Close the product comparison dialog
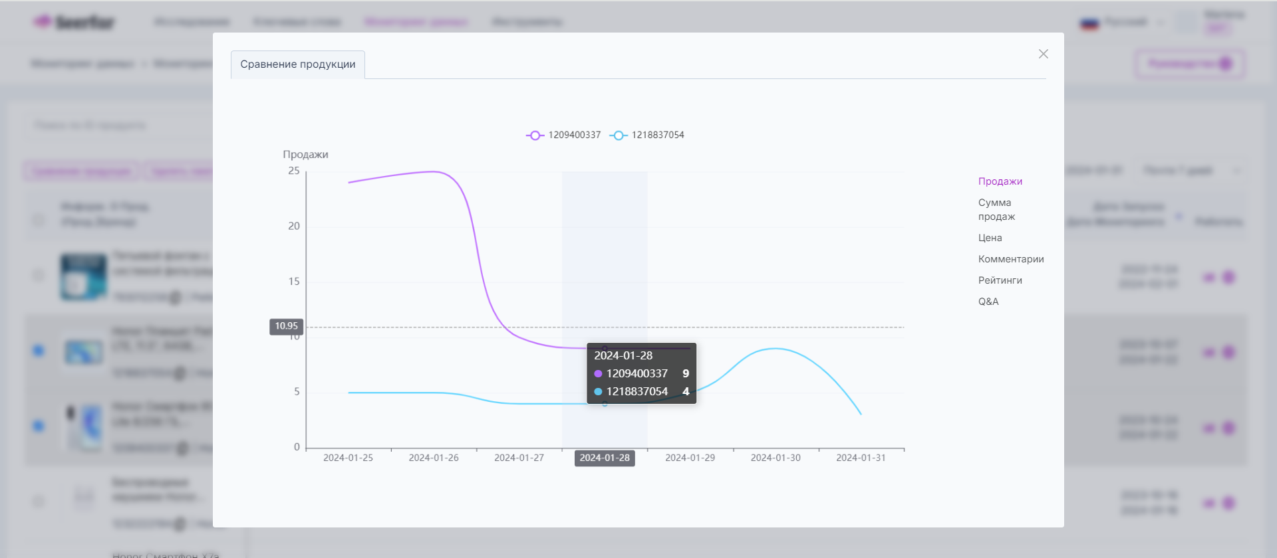The width and height of the screenshot is (1277, 558). [x=1043, y=54]
